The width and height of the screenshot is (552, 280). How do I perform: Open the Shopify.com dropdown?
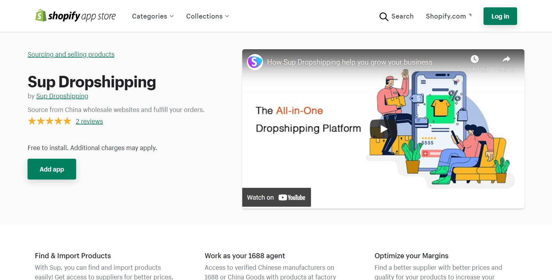(448, 16)
